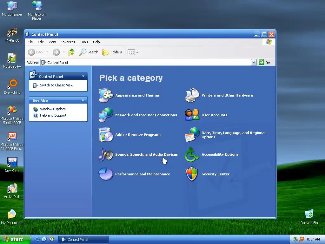Click the Start button
Screen dimensions: 325x244
pos(15,239)
